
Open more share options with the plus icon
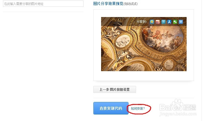pyautogui.click(x=181, y=22)
